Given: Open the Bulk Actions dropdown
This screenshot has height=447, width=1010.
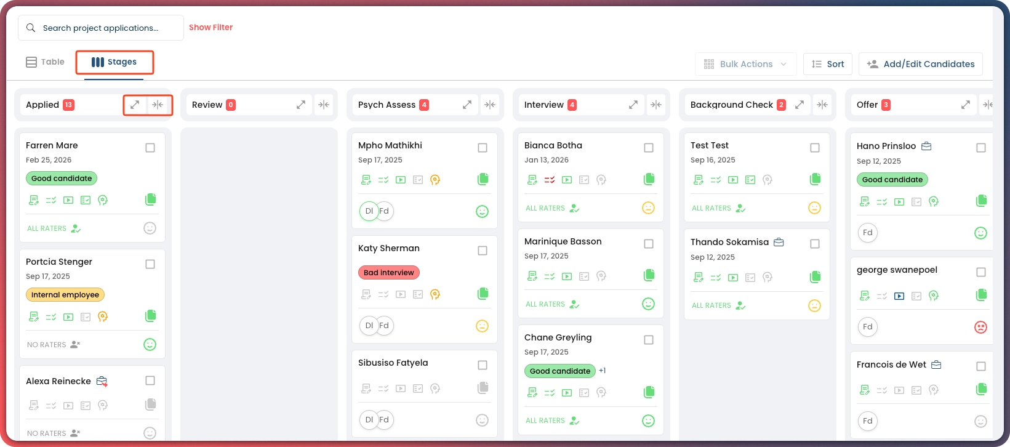Looking at the screenshot, I should (745, 64).
